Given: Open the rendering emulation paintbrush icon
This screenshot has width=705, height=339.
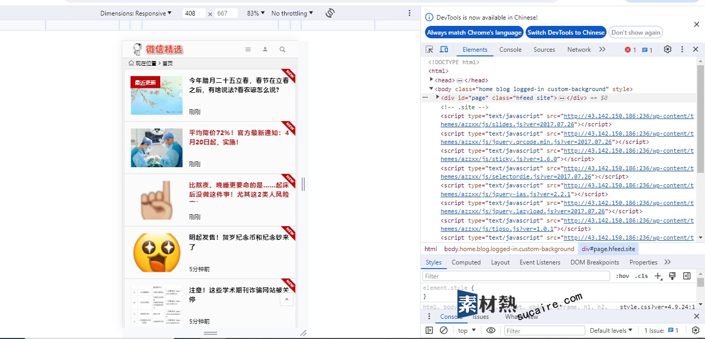Looking at the screenshot, I should click(x=672, y=276).
